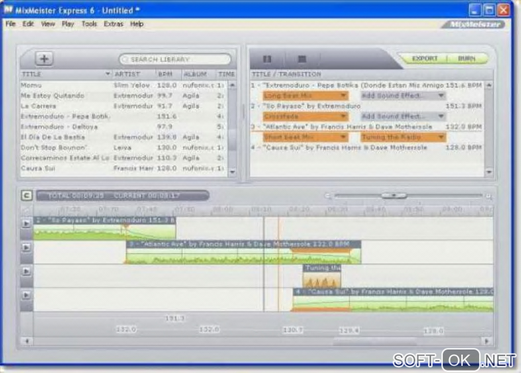Click the library vertical scrollbar thumb
This screenshot has width=521, height=373.
tap(232, 139)
